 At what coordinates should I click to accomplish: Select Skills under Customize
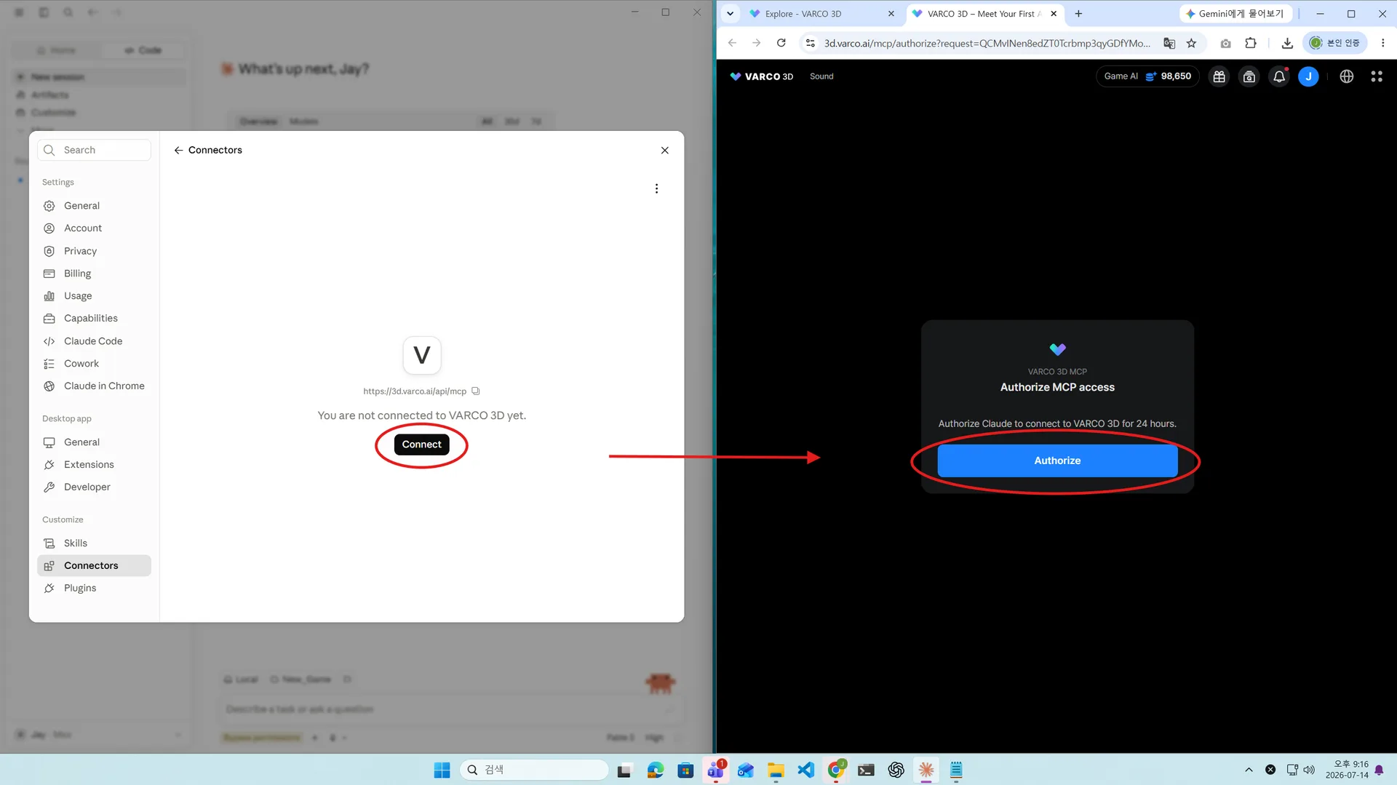click(x=94, y=543)
